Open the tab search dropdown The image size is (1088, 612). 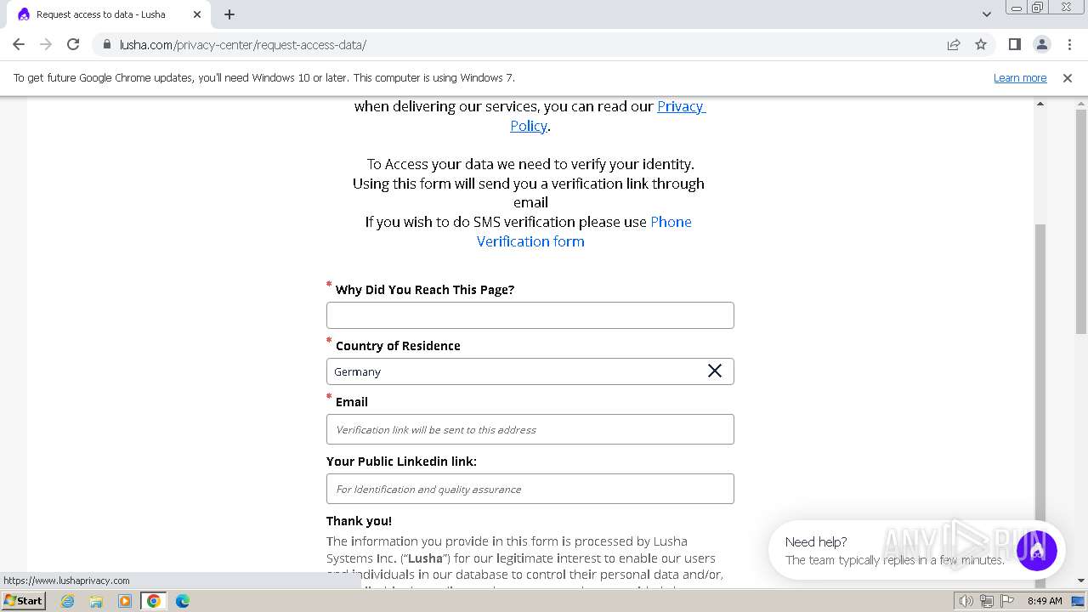pyautogui.click(x=987, y=14)
